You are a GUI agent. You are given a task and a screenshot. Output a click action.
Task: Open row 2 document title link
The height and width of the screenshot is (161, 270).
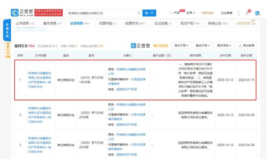[x=40, y=115]
